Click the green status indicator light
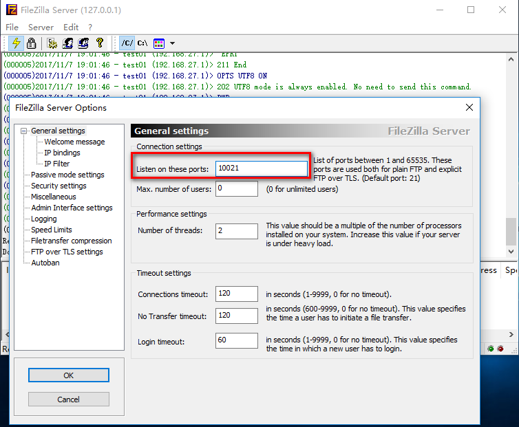 point(491,349)
